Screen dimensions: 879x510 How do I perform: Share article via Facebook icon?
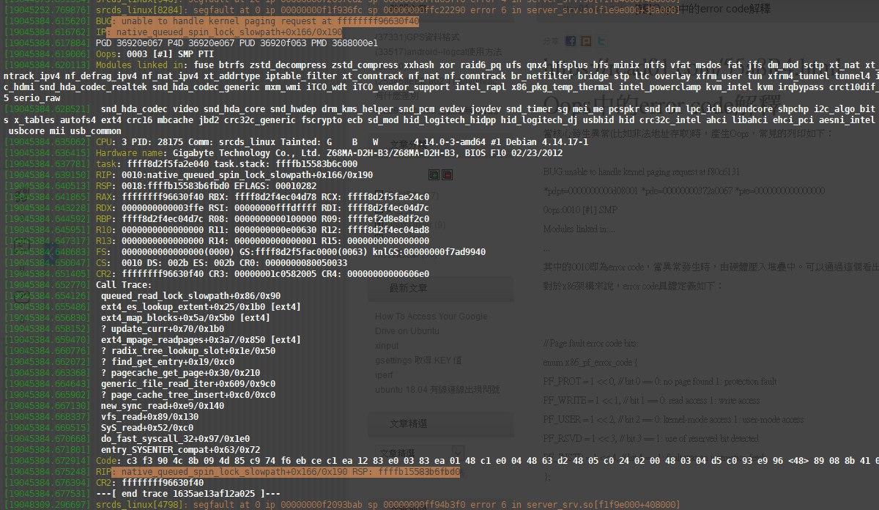(x=570, y=41)
